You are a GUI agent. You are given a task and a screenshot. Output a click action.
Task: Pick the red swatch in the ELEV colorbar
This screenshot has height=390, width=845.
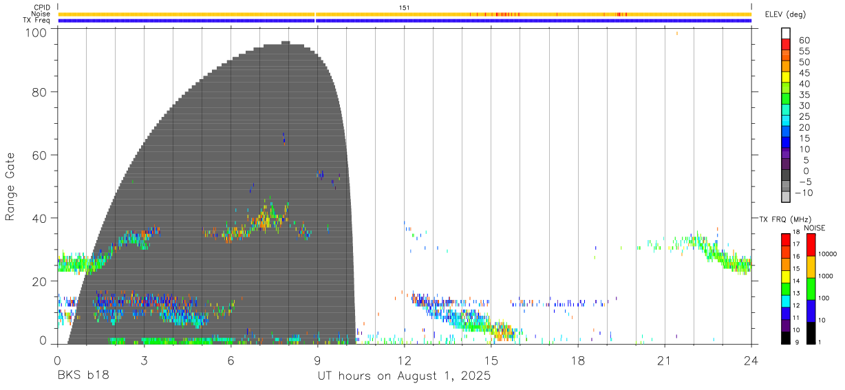tap(787, 44)
